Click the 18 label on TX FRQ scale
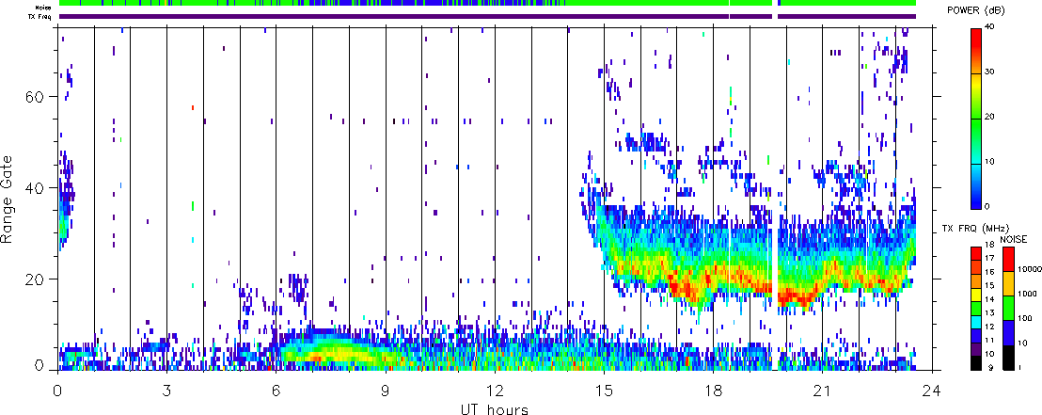This screenshot has height=415, width=1042. click(x=988, y=244)
